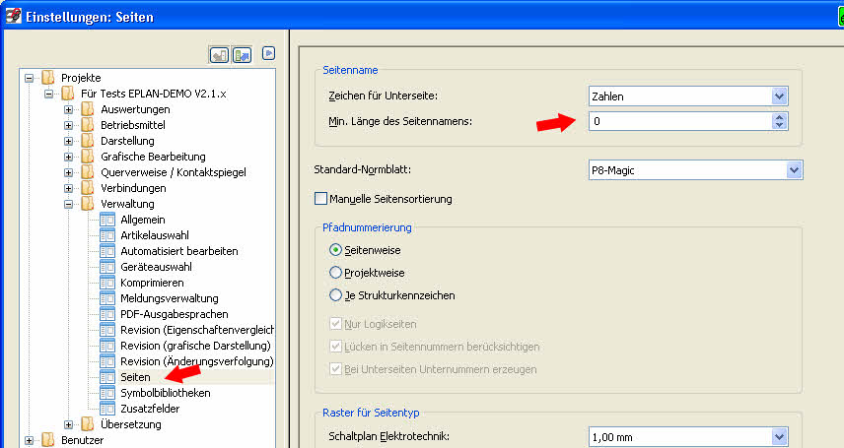Expand the Darstellung node
This screenshot has width=844, height=448.
68,141
